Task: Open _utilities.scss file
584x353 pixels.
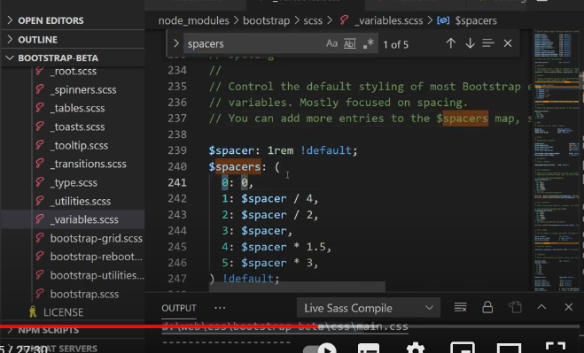Action: point(80,201)
